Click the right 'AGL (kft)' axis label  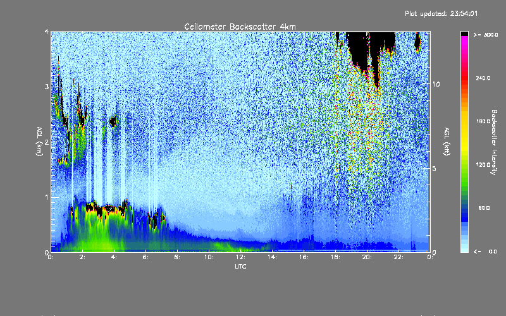447,142
